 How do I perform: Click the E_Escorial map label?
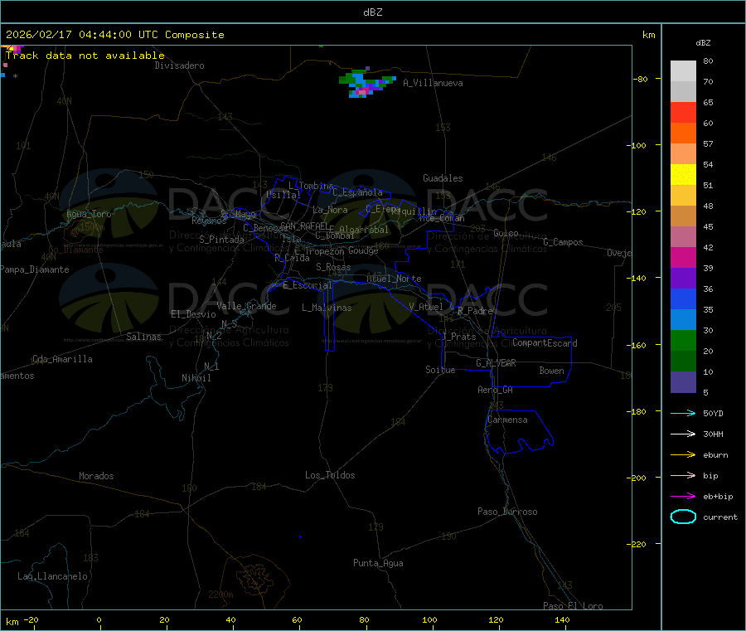(308, 285)
